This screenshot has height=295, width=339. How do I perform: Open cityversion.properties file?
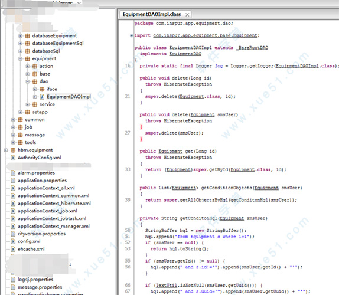tap(41, 234)
